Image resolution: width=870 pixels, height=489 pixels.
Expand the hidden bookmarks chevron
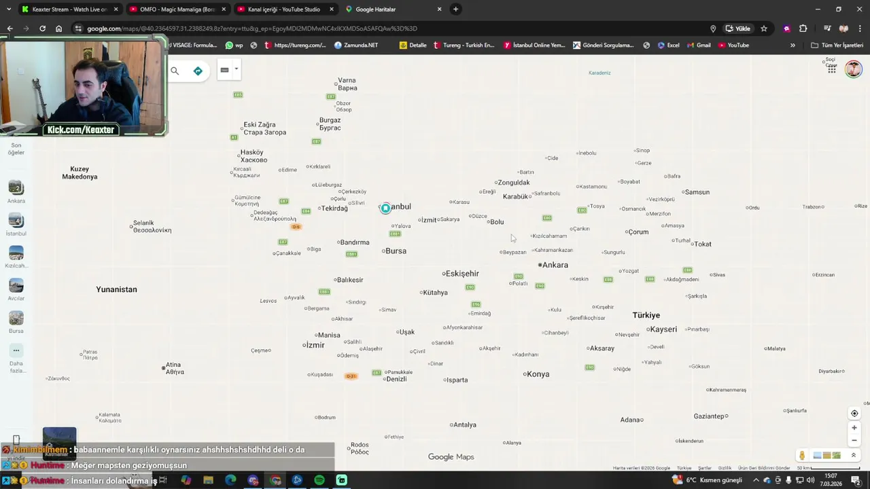793,46
